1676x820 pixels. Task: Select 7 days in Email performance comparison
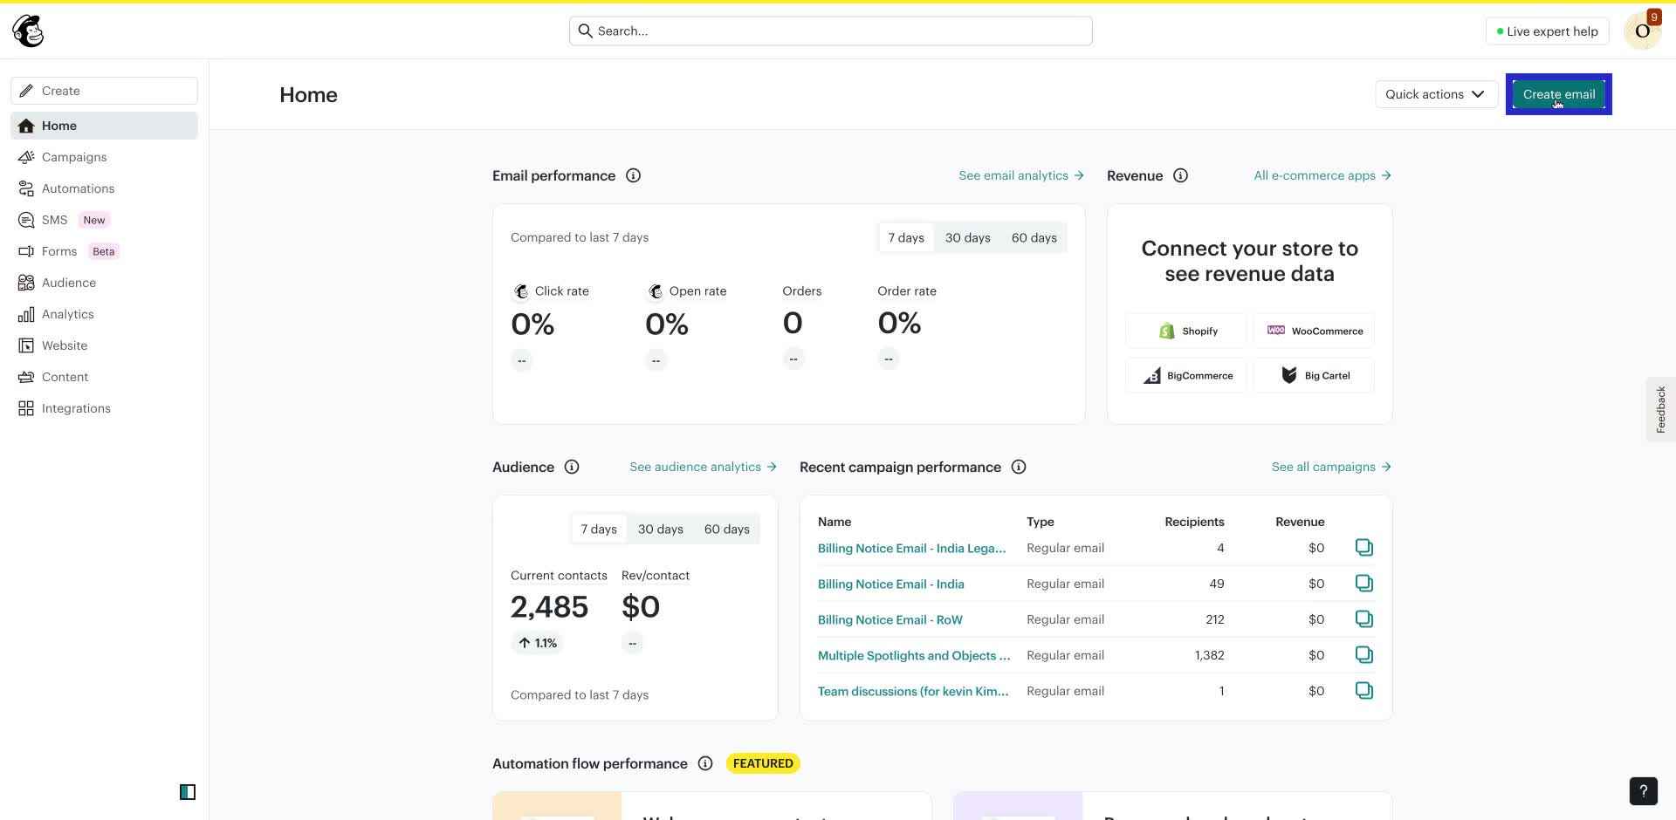(x=906, y=237)
